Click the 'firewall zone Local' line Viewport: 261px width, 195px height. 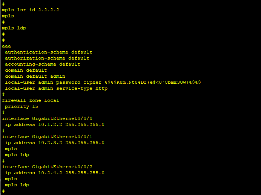point(31,100)
